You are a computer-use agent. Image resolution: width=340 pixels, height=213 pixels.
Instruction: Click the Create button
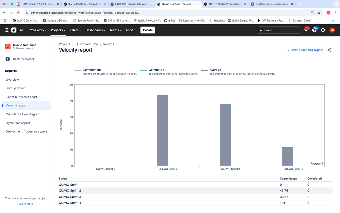click(x=148, y=30)
